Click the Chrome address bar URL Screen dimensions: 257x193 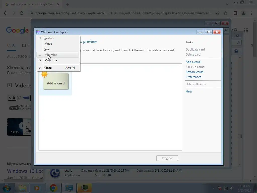(x=124, y=13)
